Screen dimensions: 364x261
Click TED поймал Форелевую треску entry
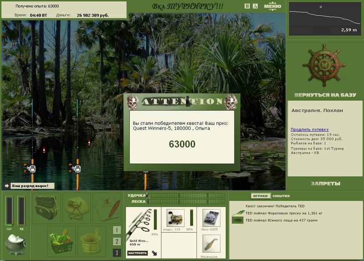coord(284,213)
